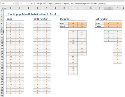Select cell C31 containing 'z'
Viewport: 125px width, 97px height.
pos(20,93)
